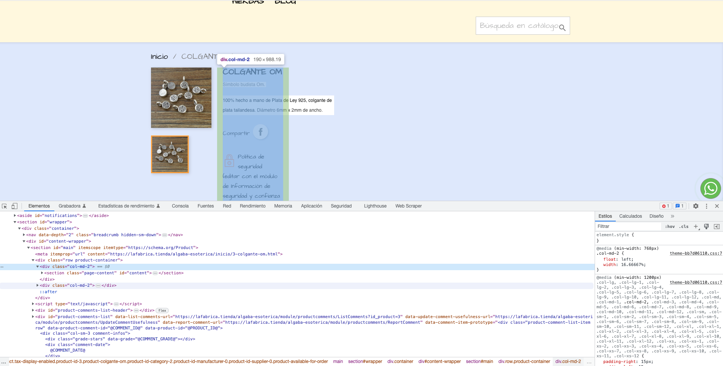Open the Lighthouse tab
723x366 pixels.
[x=375, y=206]
